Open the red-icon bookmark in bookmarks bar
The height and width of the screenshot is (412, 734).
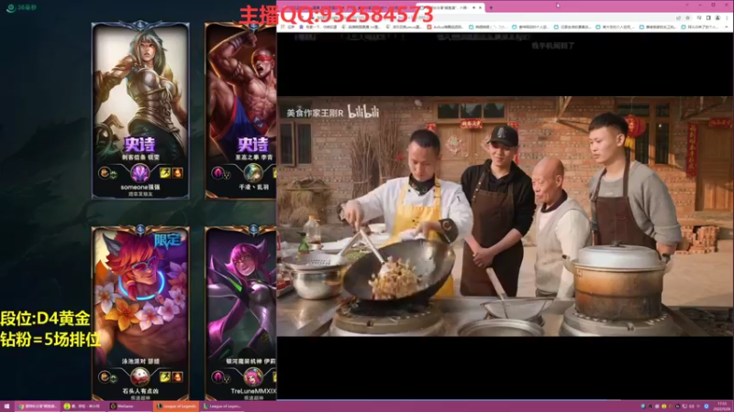tap(445, 27)
